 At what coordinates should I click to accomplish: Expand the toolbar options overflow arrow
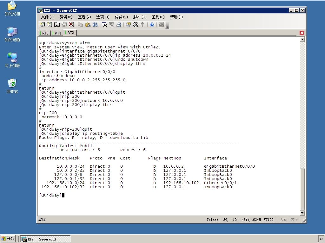[x=168, y=26]
